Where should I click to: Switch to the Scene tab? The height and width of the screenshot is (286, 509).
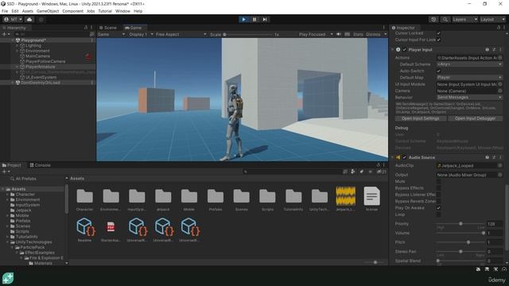pyautogui.click(x=108, y=28)
